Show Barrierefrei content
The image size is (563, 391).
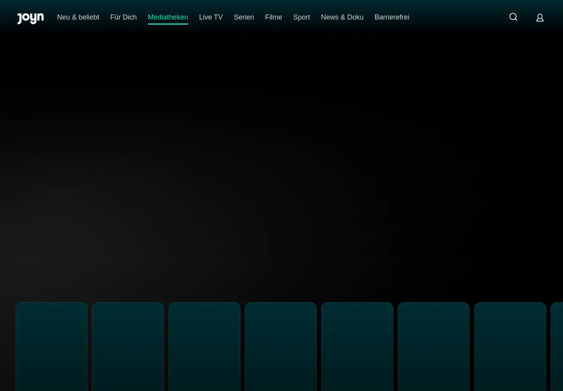click(392, 17)
